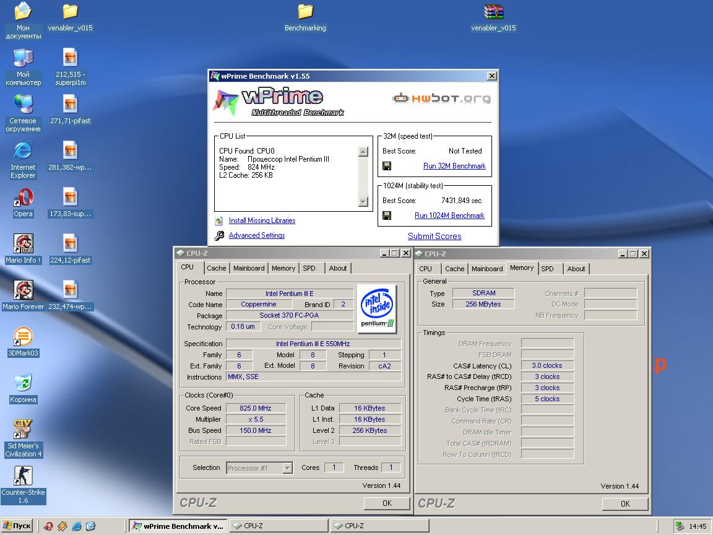The width and height of the screenshot is (713, 535).
Task: Click Opera icon in quick launch bar
Action: [48, 526]
